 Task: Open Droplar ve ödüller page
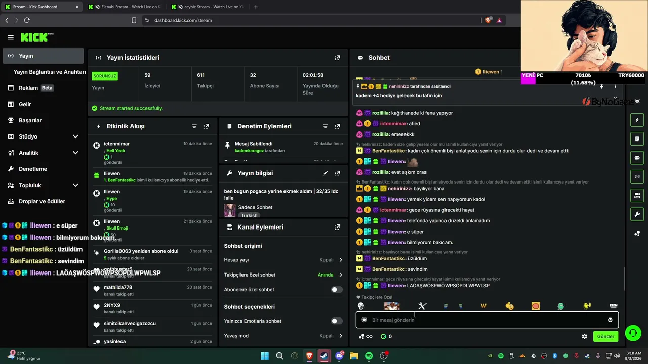pos(44,201)
